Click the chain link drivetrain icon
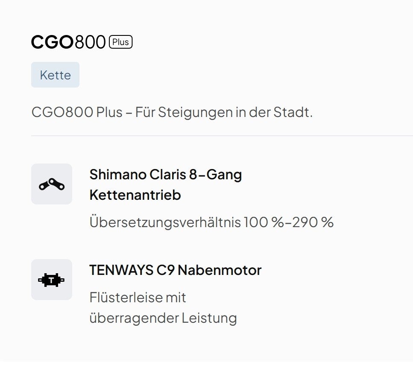This screenshot has width=413, height=365. pyautogui.click(x=52, y=184)
